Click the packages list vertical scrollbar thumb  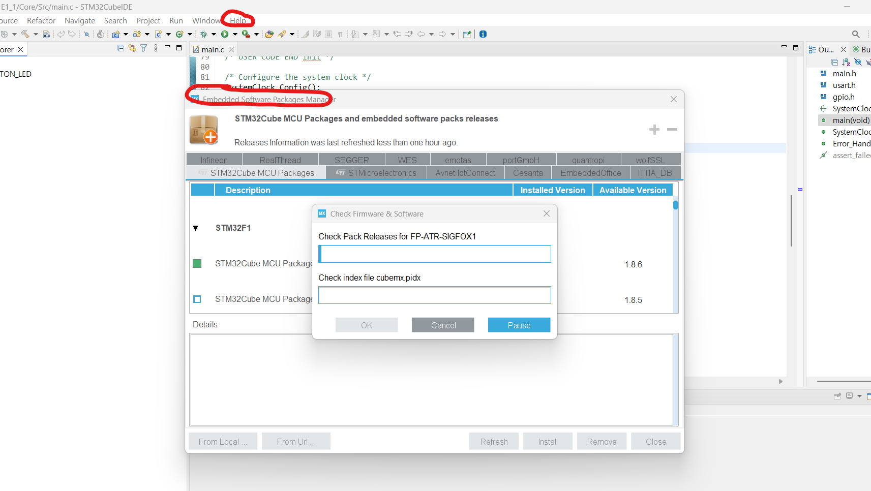tap(676, 205)
